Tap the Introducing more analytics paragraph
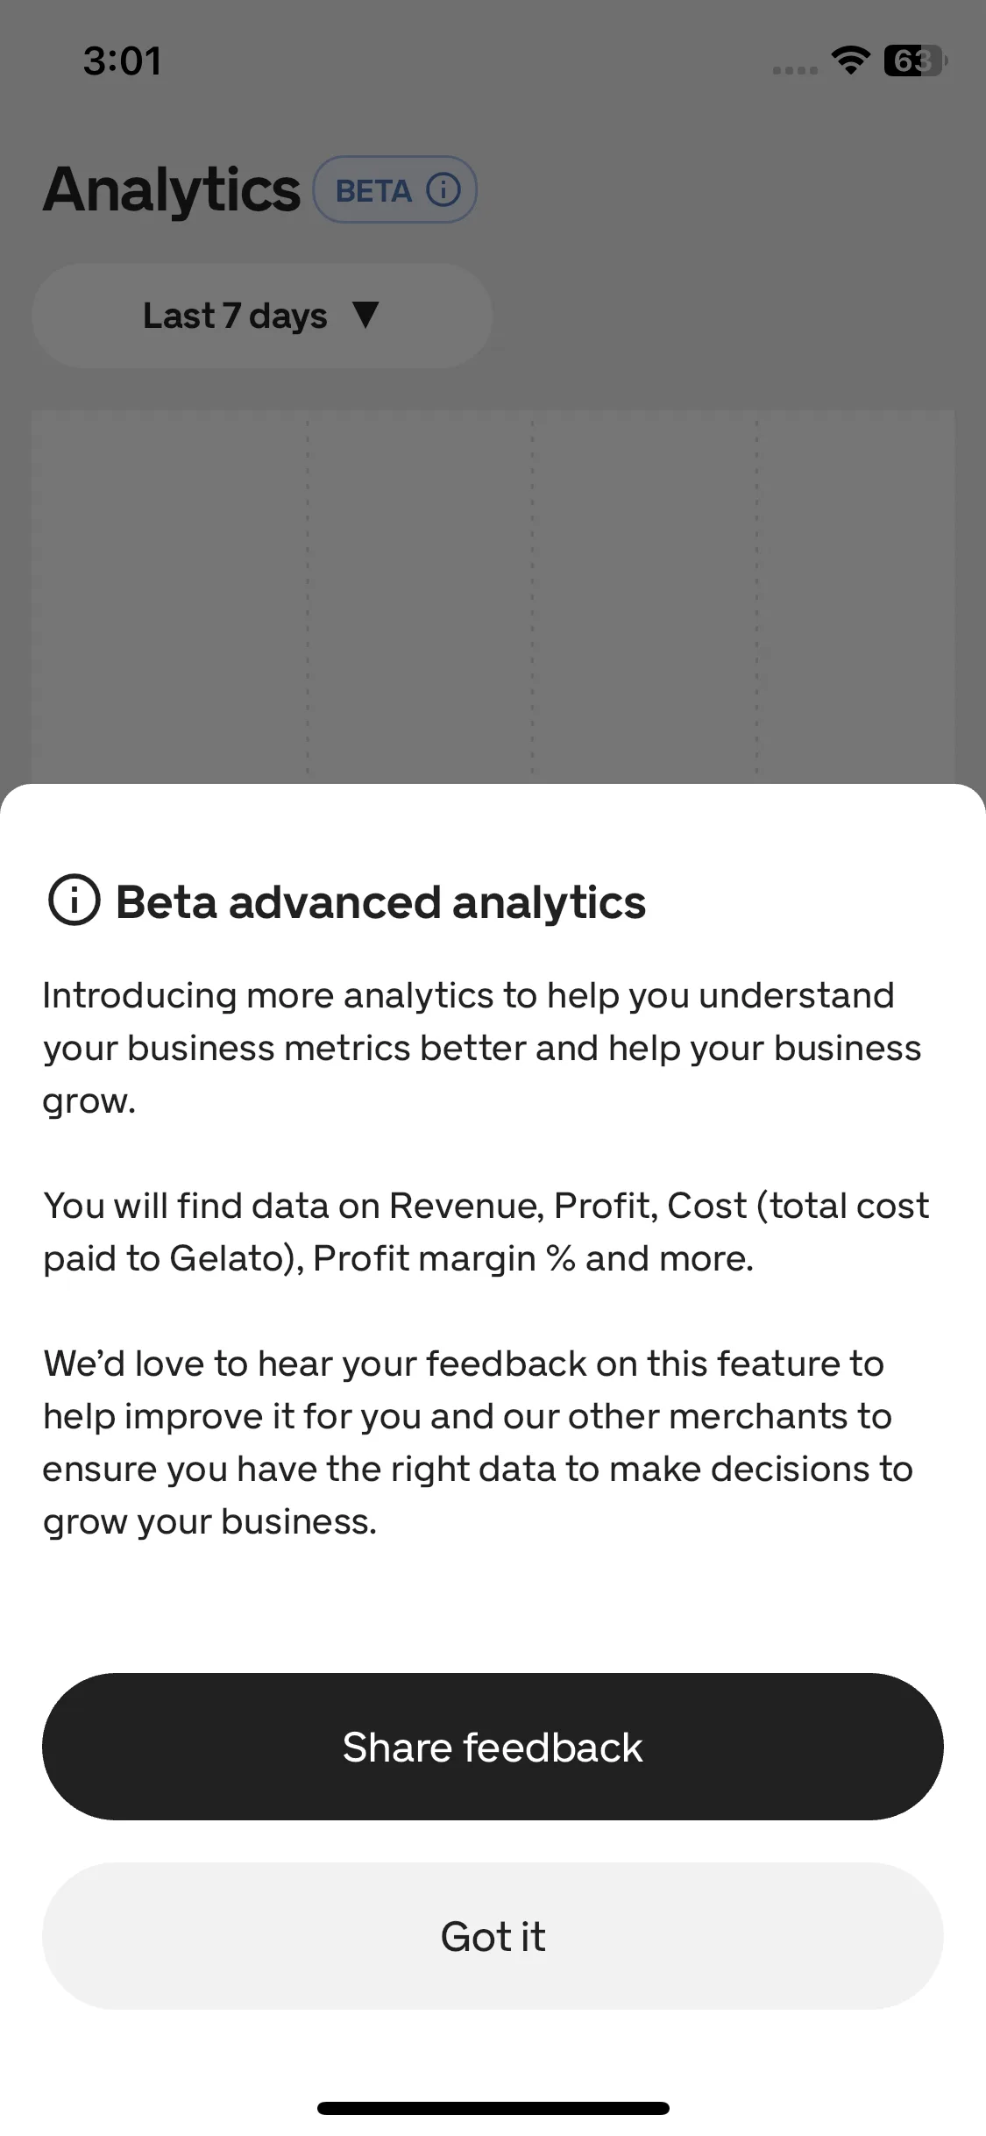 coord(482,1048)
